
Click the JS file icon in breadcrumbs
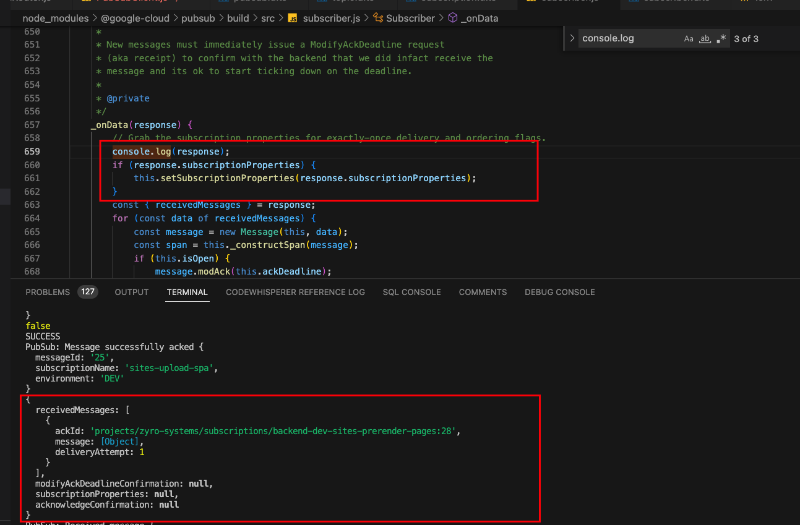click(293, 18)
